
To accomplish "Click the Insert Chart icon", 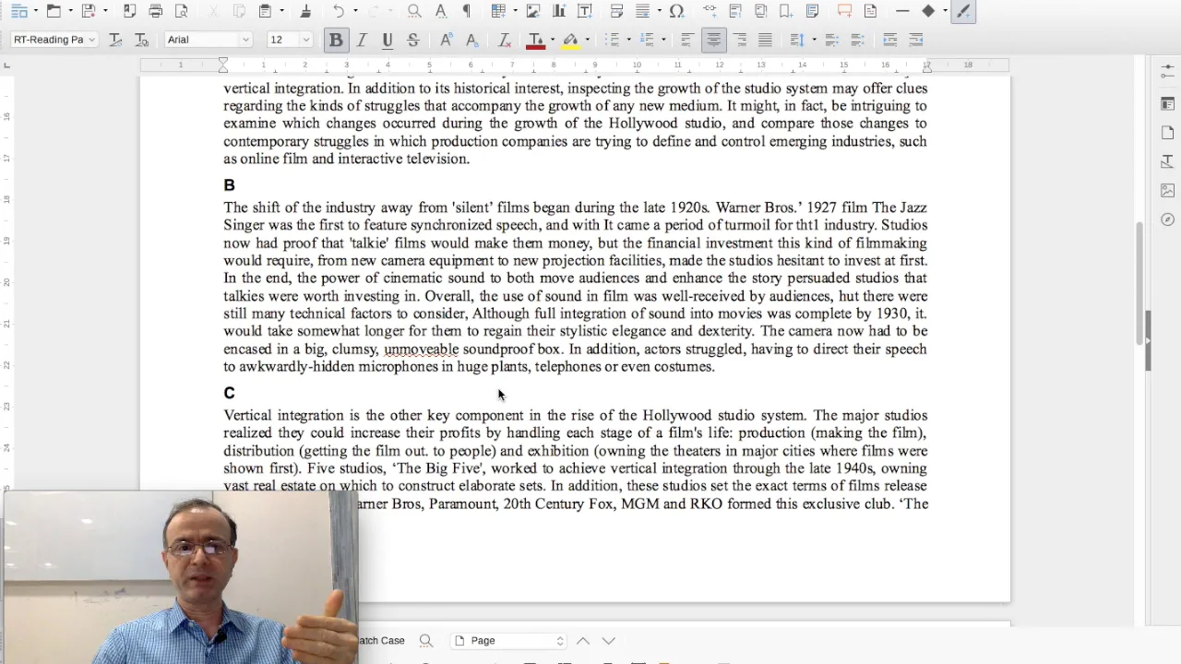I will [x=558, y=11].
